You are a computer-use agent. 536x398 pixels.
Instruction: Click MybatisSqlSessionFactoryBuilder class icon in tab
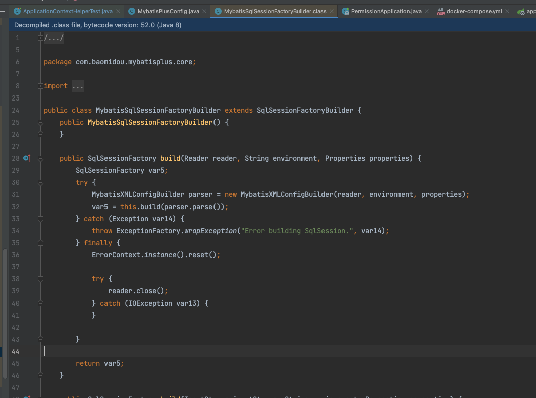pyautogui.click(x=218, y=11)
